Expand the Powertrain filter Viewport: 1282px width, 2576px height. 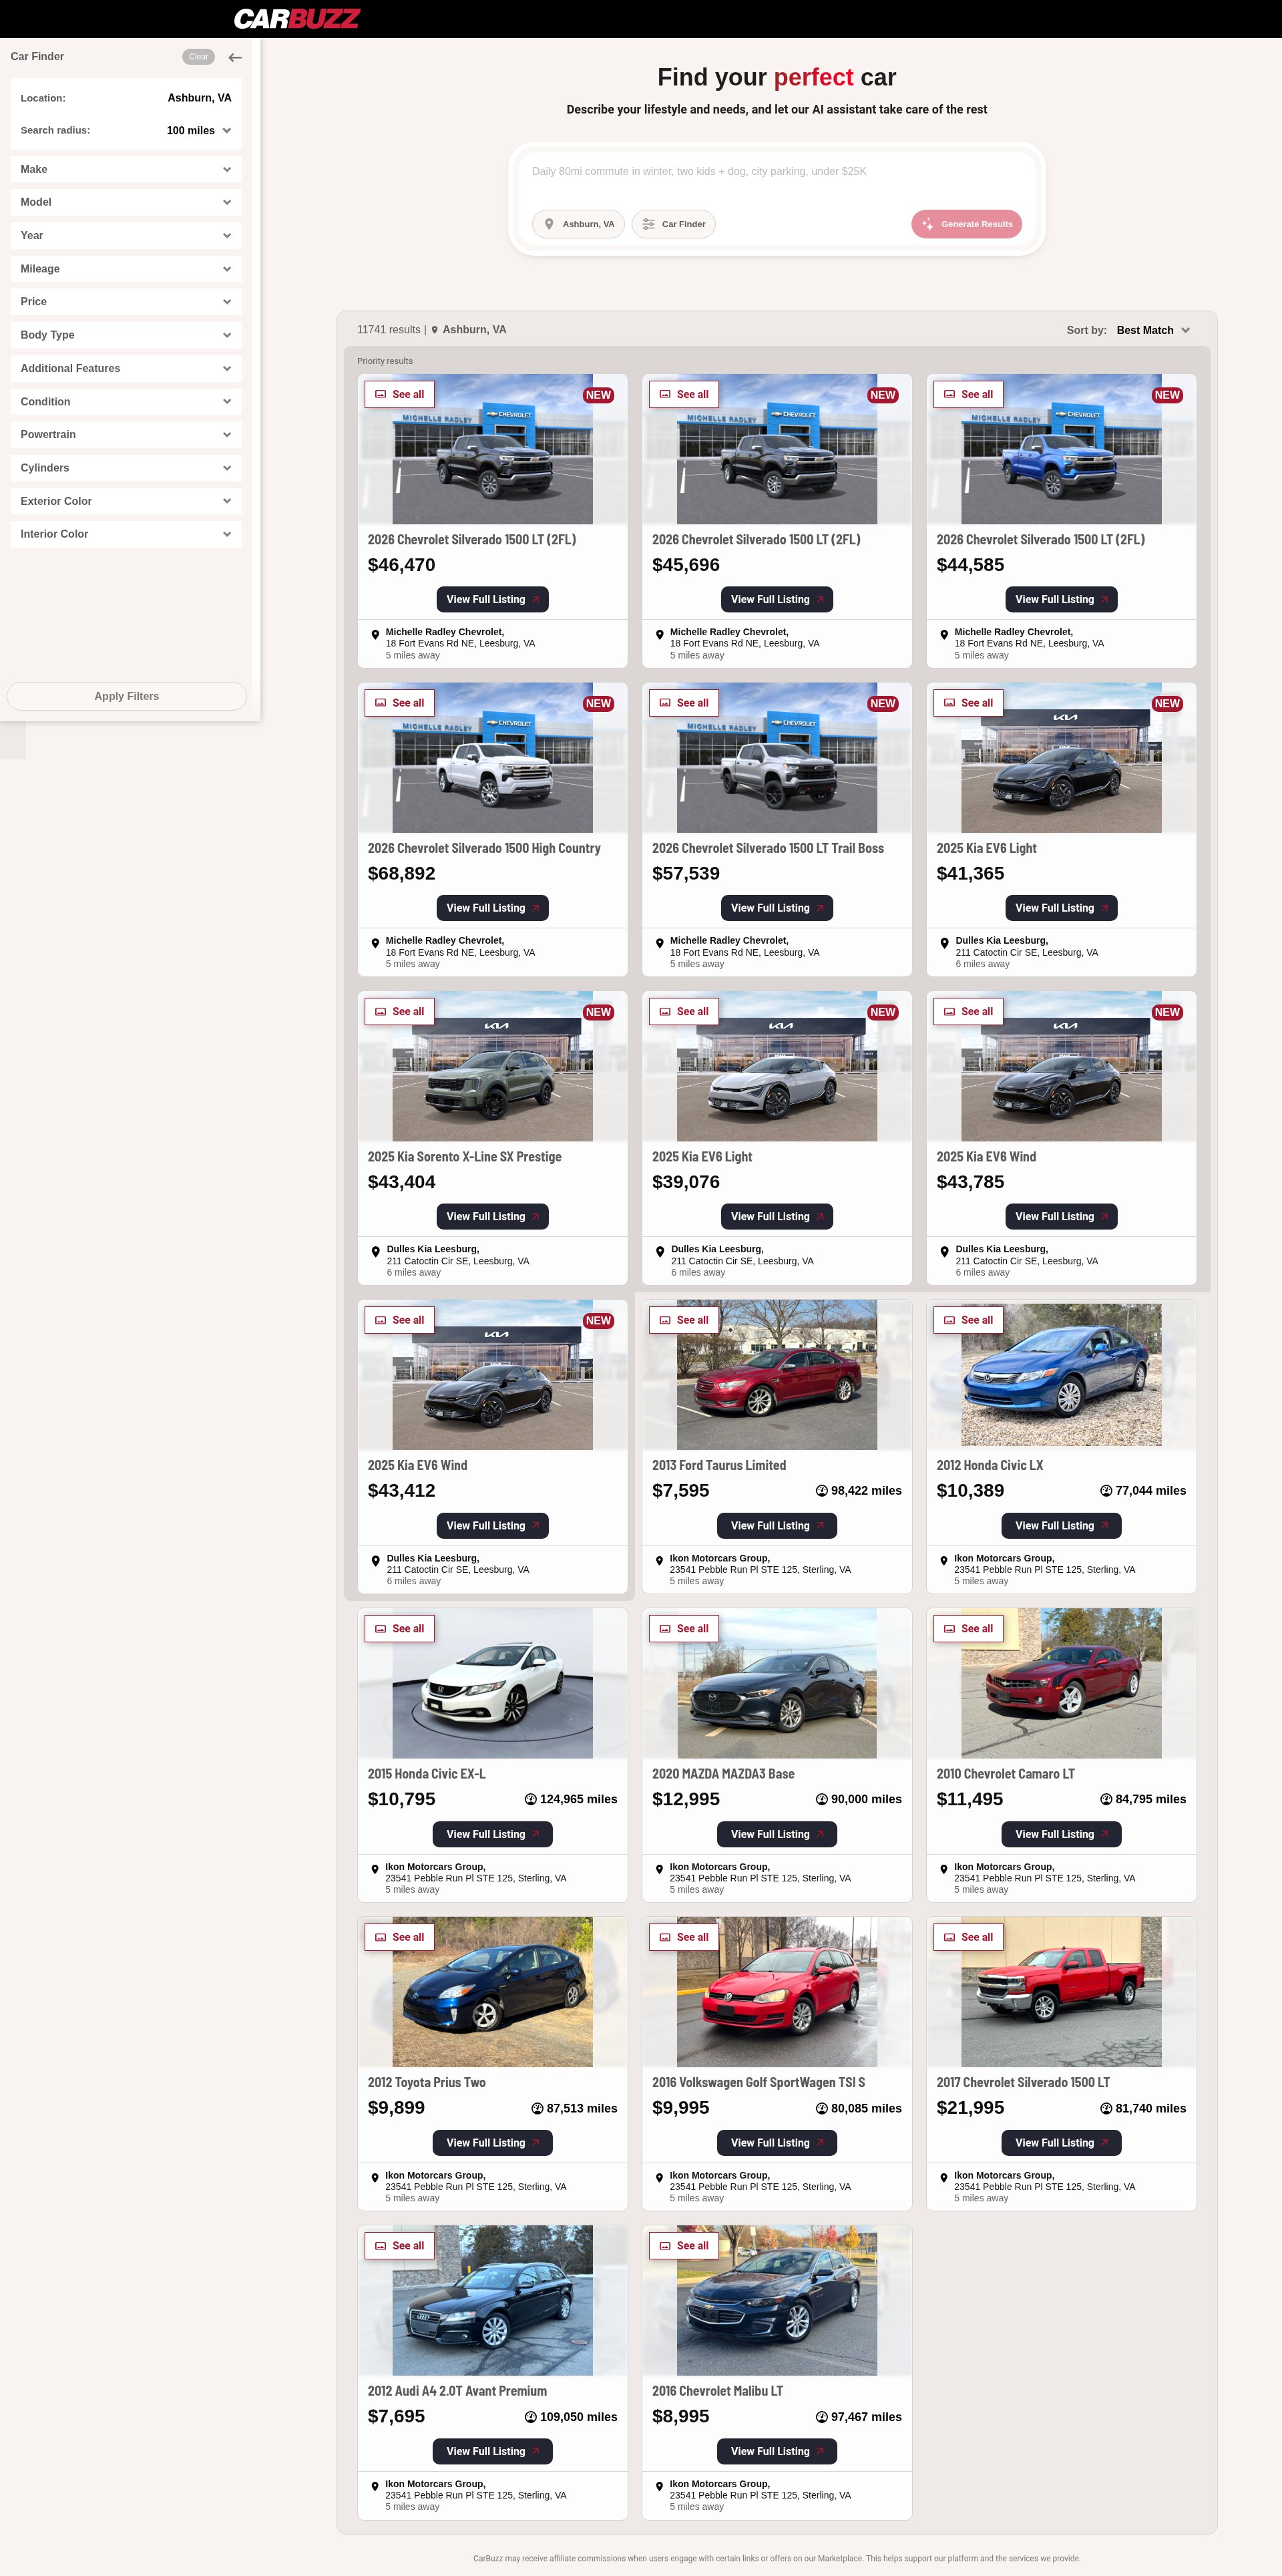click(x=126, y=435)
